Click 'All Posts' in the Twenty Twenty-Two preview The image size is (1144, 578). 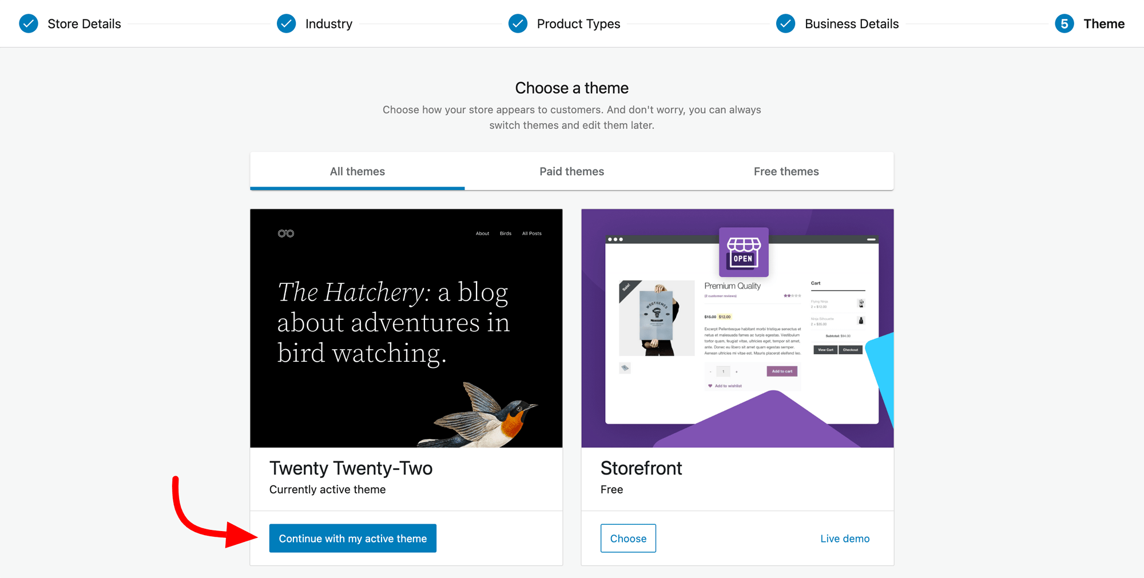[531, 233]
